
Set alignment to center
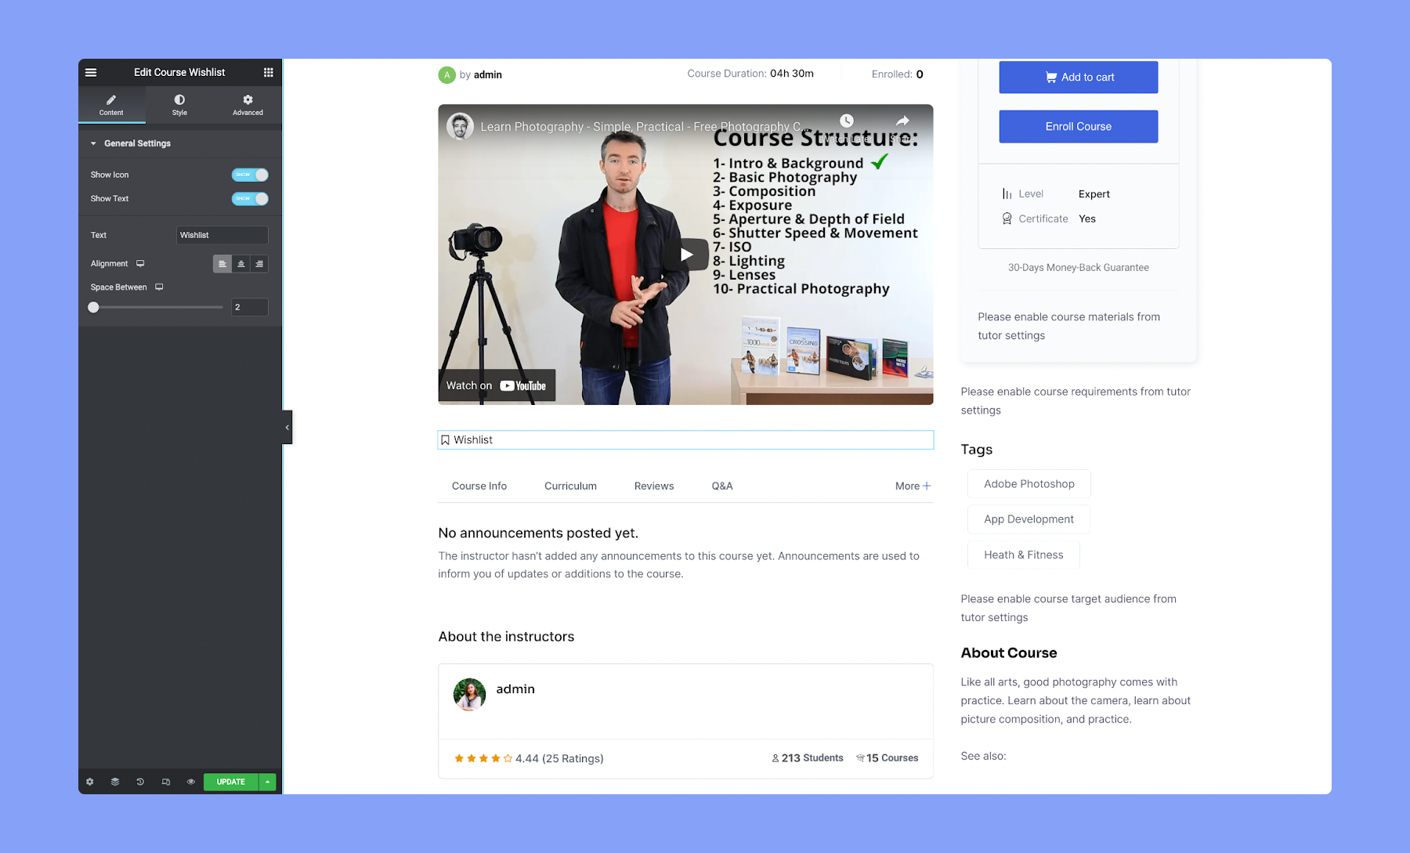coord(241,264)
